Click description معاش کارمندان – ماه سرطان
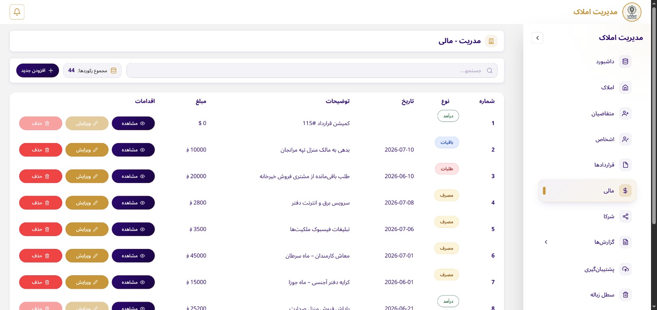The image size is (657, 310). (318, 256)
